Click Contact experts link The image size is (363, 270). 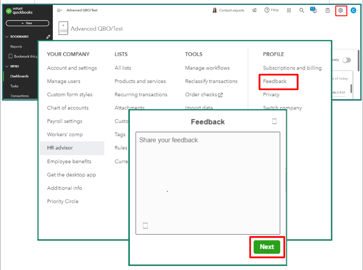231,11
